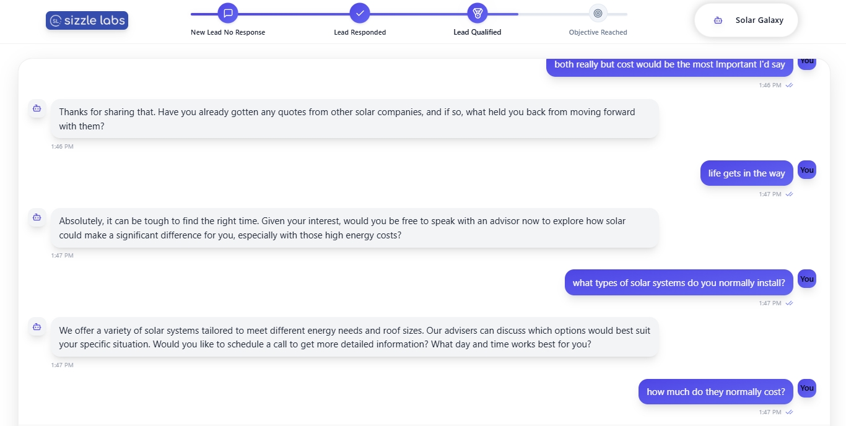Open the Solar Galaxy agent button
The image size is (846, 426).
tap(746, 20)
